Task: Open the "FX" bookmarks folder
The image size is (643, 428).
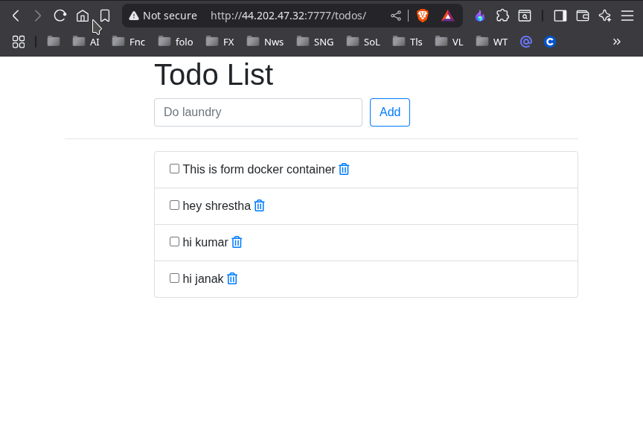Action: tap(220, 42)
